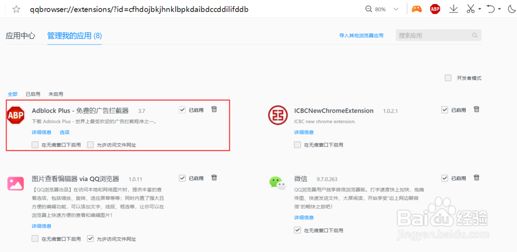Delete Adblock Plus with trash icon
Image resolution: width=517 pixels, height=252 pixels.
214,109
